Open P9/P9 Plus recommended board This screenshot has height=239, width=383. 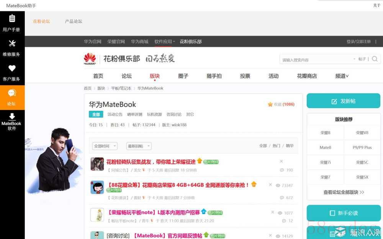pos(362,148)
